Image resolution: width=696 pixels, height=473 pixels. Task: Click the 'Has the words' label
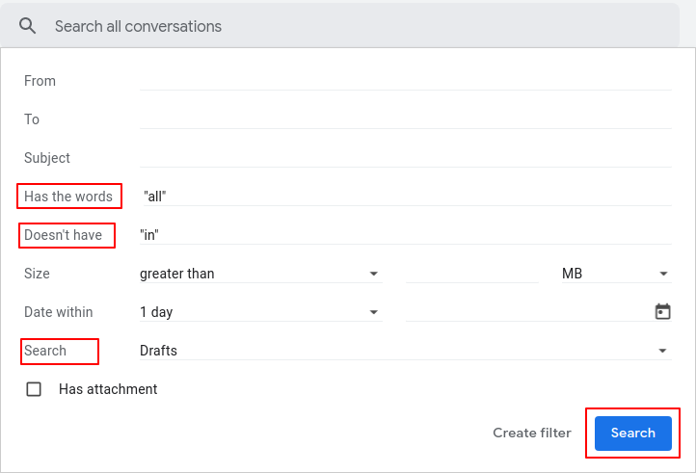[68, 197]
